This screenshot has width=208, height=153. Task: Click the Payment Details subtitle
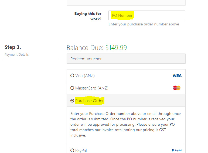(x=16, y=55)
